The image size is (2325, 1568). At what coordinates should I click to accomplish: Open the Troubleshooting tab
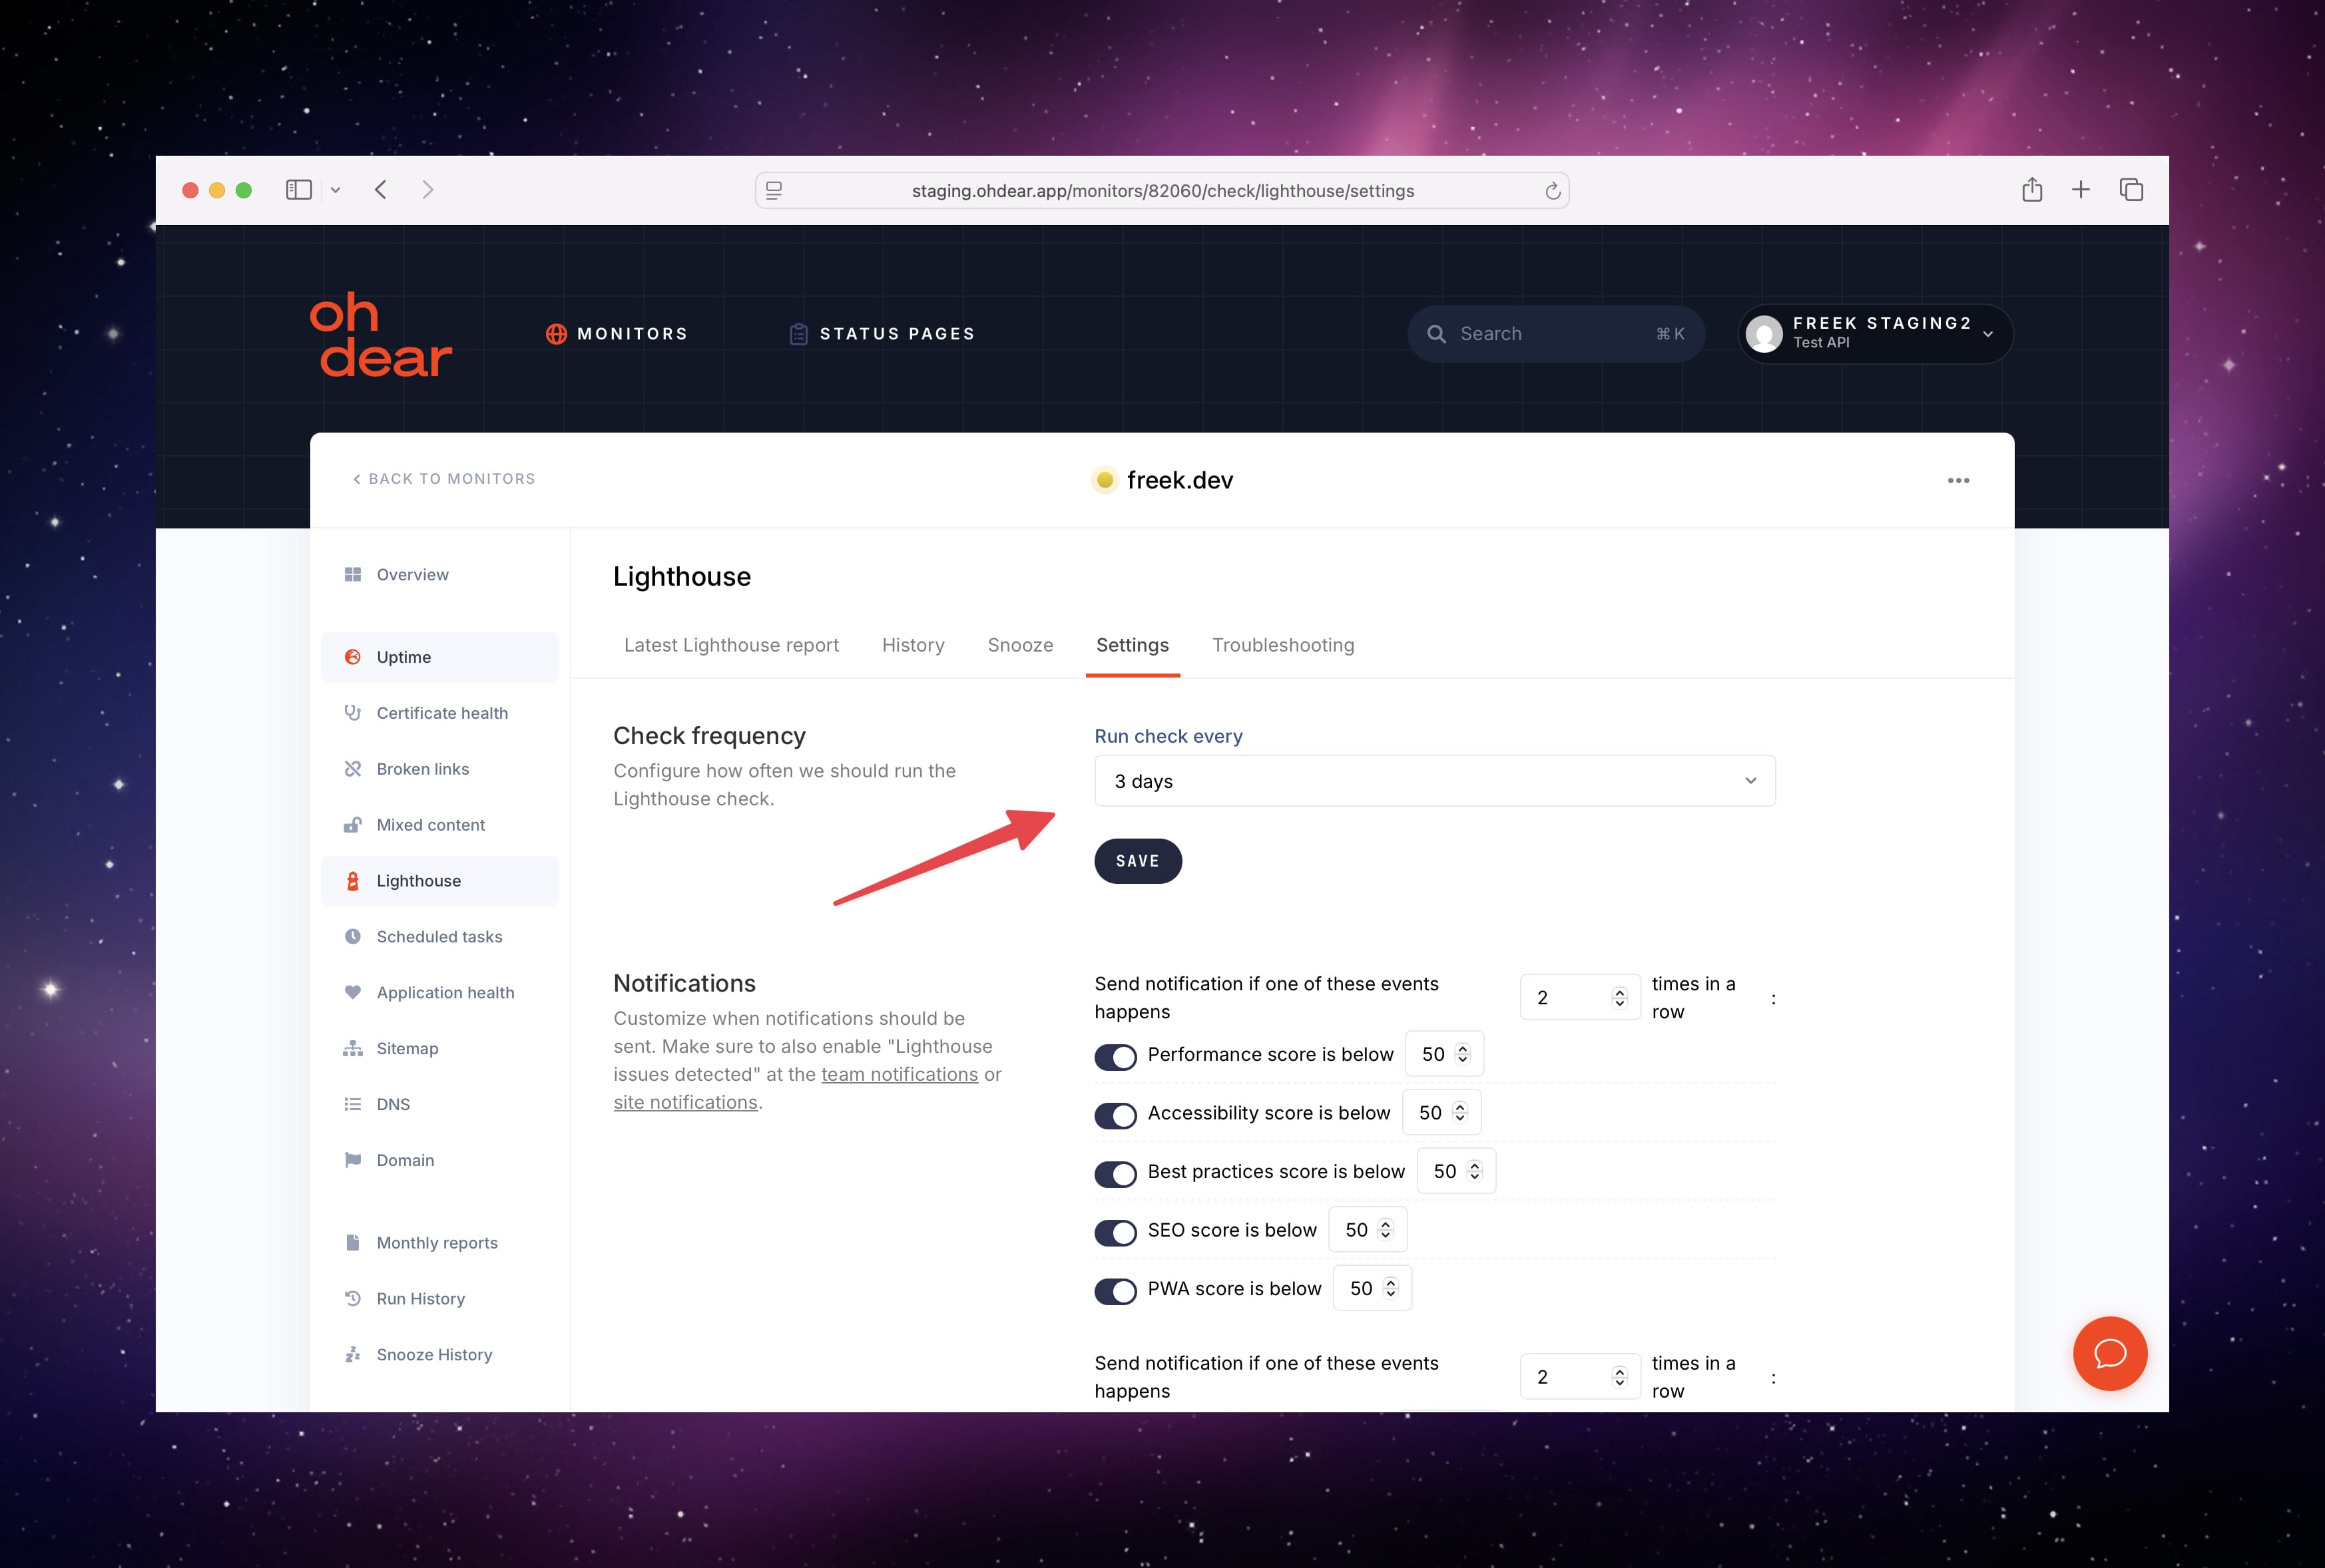click(1282, 645)
